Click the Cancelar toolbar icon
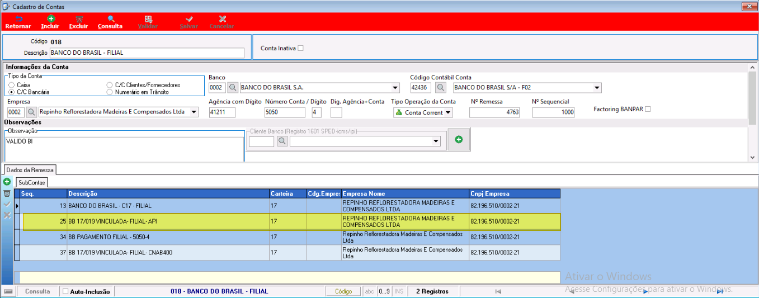This screenshot has height=298, width=759. pyautogui.click(x=222, y=18)
